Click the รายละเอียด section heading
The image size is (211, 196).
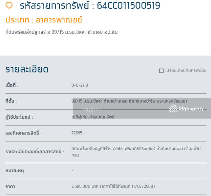(27, 69)
